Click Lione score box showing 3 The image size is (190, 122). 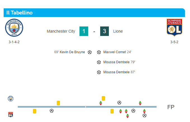coord(104,31)
